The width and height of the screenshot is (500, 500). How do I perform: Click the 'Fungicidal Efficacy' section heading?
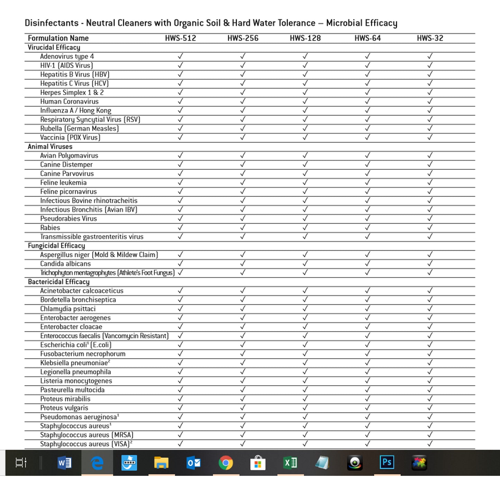point(56,246)
